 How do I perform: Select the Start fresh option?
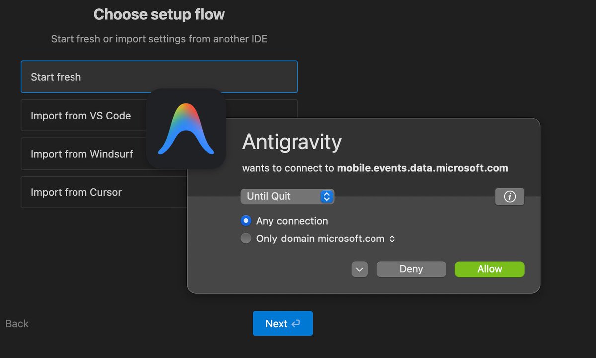[x=159, y=77]
